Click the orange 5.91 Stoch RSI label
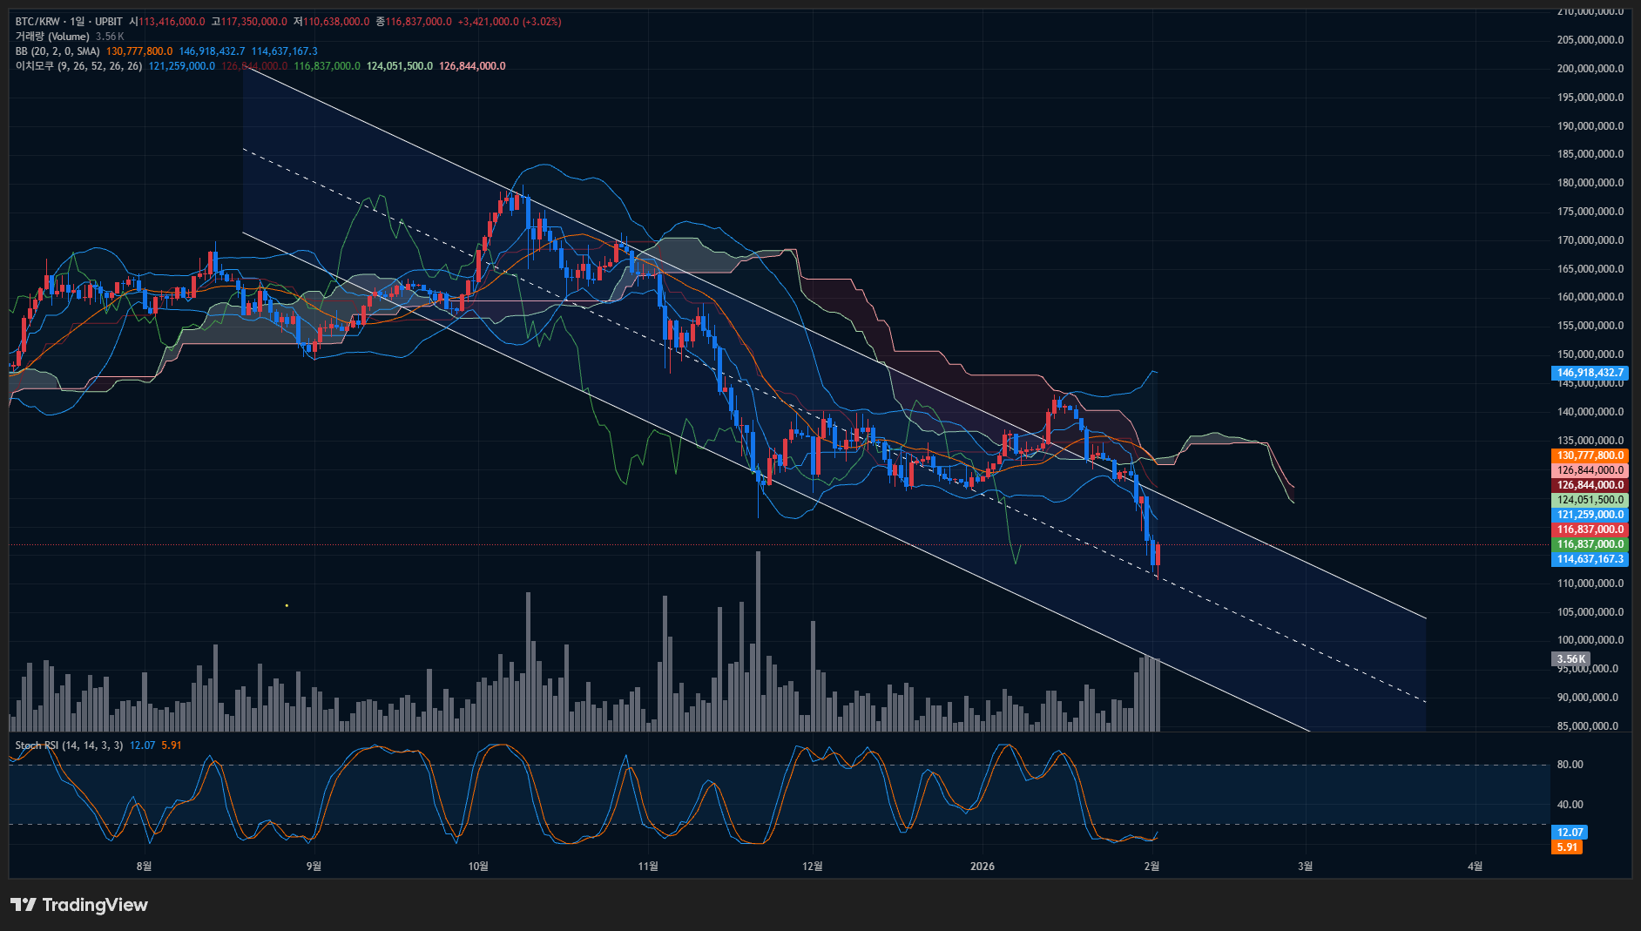The width and height of the screenshot is (1641, 931). (x=1566, y=847)
